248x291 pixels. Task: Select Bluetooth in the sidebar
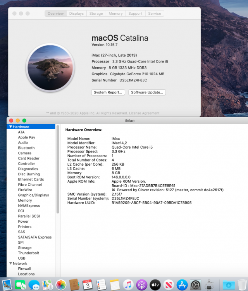coord(26,148)
